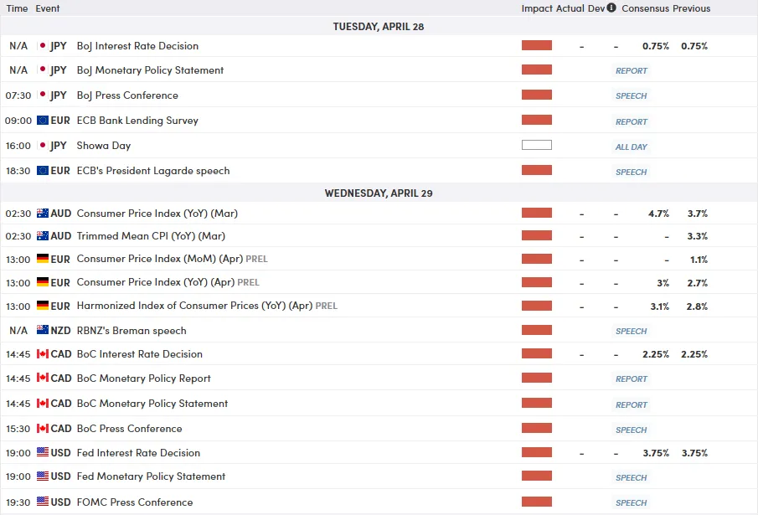Screen dimensions: 758x515
Task: Click SPEECH tag on FOMC Press Conference
Action: [632, 502]
